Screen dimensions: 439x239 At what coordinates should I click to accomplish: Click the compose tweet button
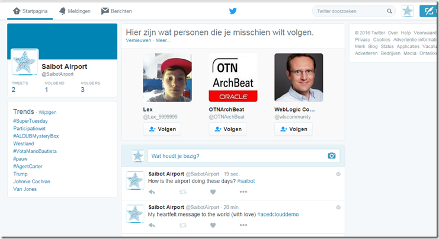tap(429, 11)
